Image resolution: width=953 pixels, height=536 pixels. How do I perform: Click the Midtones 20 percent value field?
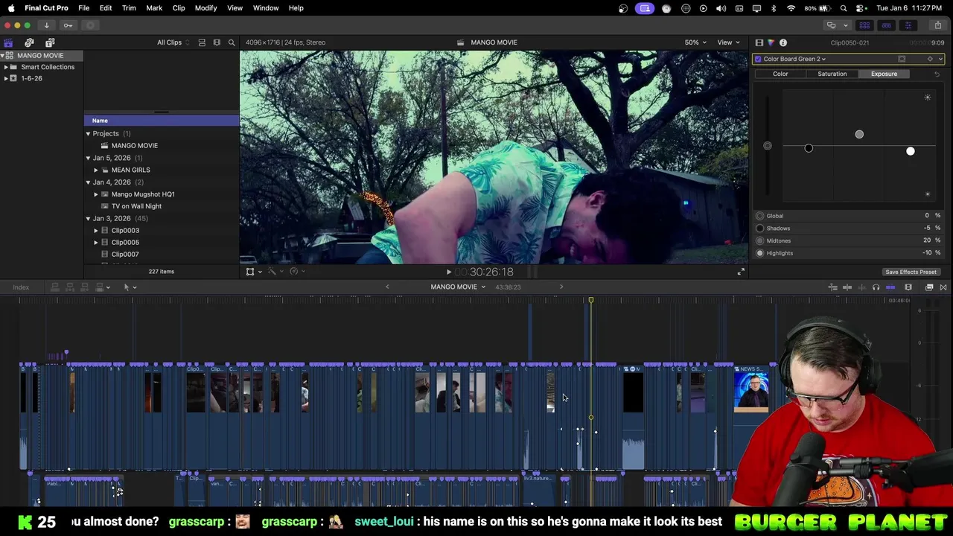pyautogui.click(x=927, y=240)
